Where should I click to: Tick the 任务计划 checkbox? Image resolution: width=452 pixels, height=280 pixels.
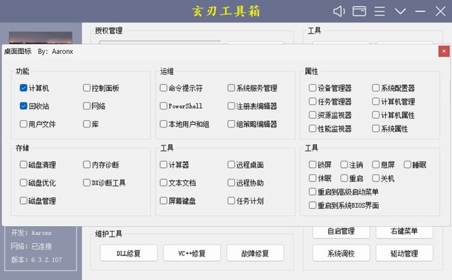click(x=231, y=201)
